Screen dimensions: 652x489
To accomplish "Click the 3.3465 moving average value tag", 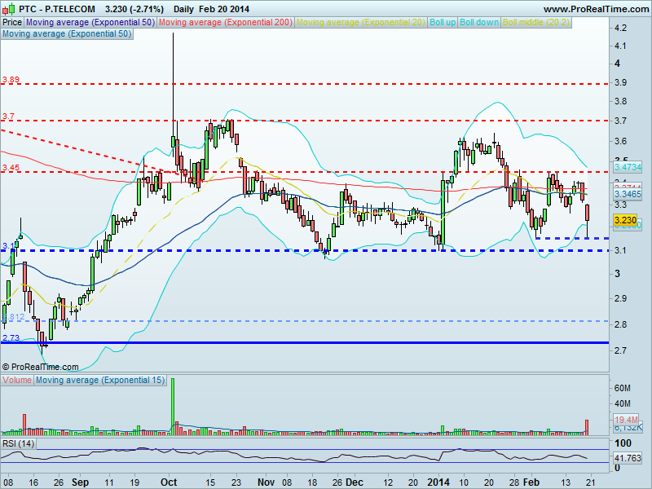I will [x=628, y=194].
